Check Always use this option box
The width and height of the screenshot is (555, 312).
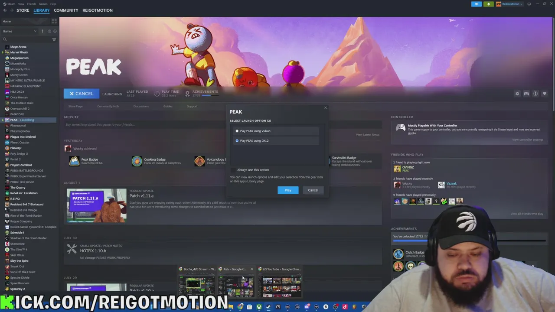click(x=233, y=170)
